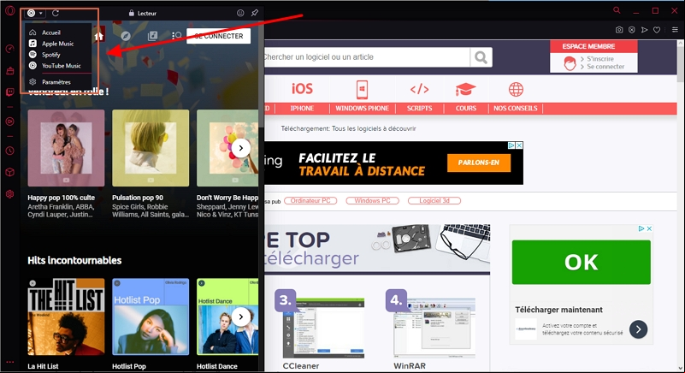Open the music library icon
This screenshot has width=685, height=373.
pyautogui.click(x=152, y=36)
